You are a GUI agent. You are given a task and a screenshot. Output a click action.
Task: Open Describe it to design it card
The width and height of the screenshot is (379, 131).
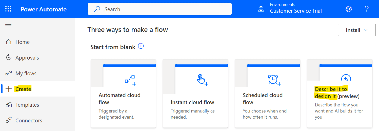[340, 93]
